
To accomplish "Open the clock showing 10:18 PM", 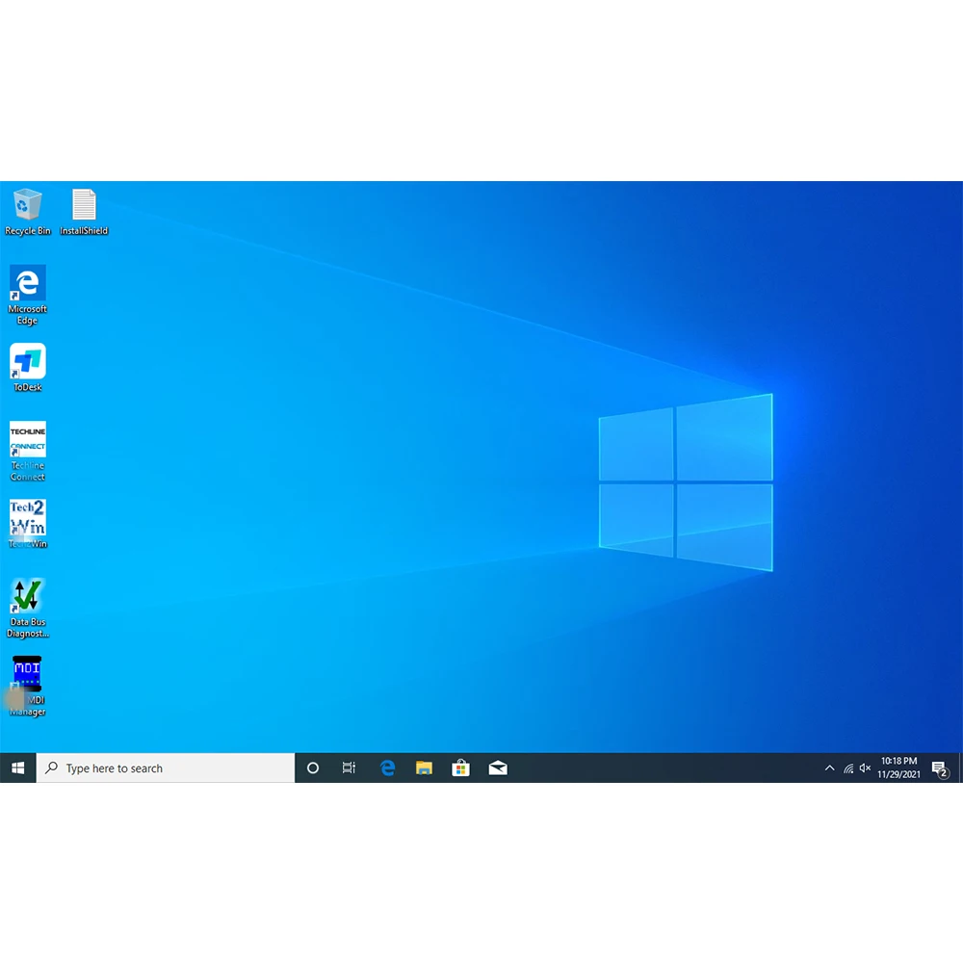I will 898,768.
